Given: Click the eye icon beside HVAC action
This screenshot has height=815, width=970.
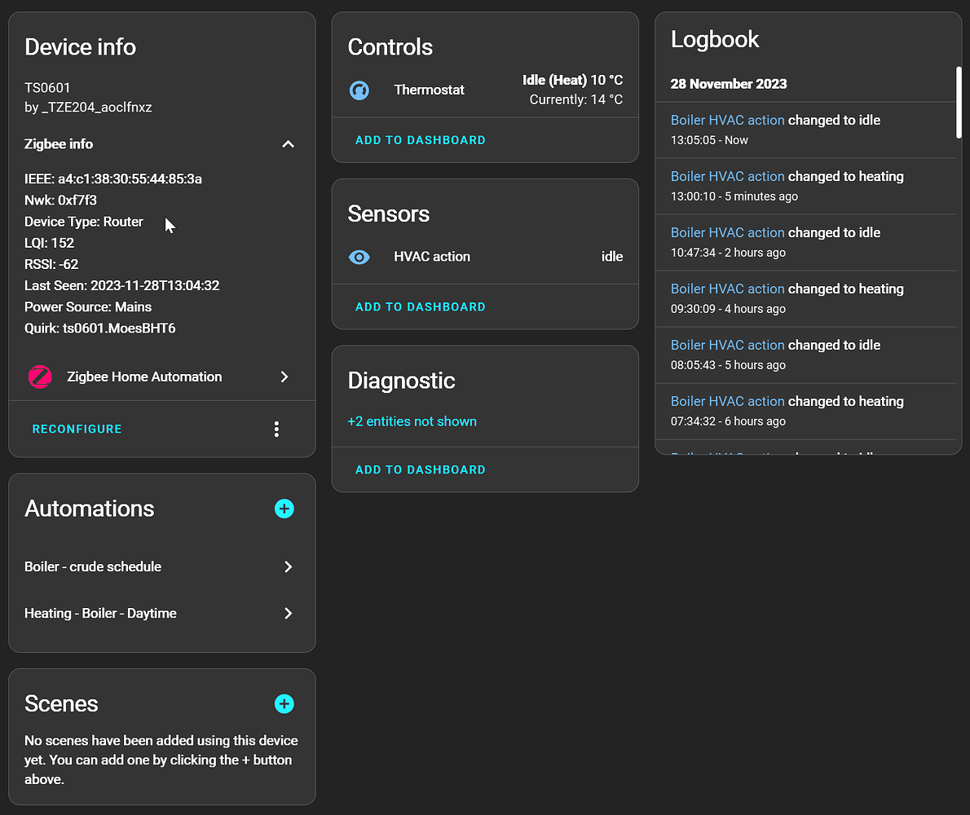Looking at the screenshot, I should (359, 257).
